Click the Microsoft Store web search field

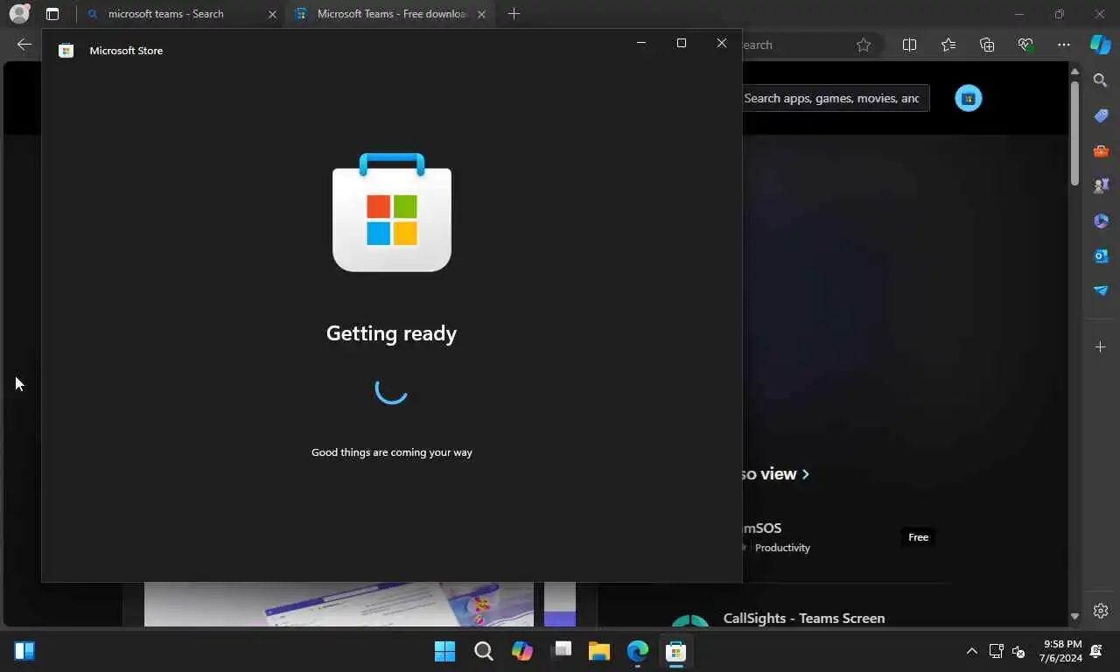pyautogui.click(x=836, y=98)
